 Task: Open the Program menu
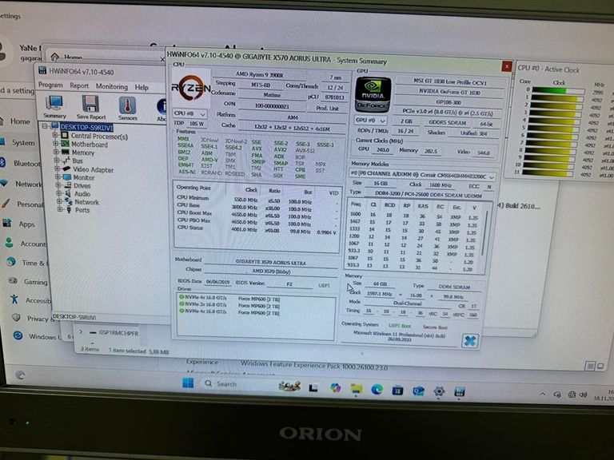[50, 85]
